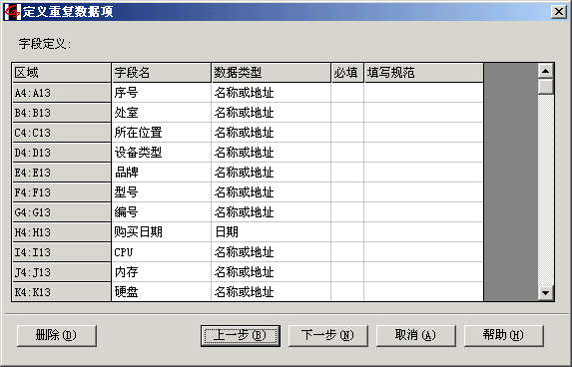The height and width of the screenshot is (367, 572).
Task: Select the 数据类型 column header
Action: 272,73
